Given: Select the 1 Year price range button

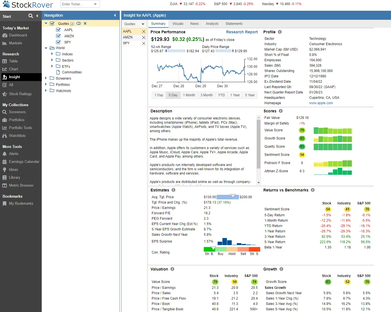Looking at the screenshot, I should pyautogui.click(x=235, y=95).
